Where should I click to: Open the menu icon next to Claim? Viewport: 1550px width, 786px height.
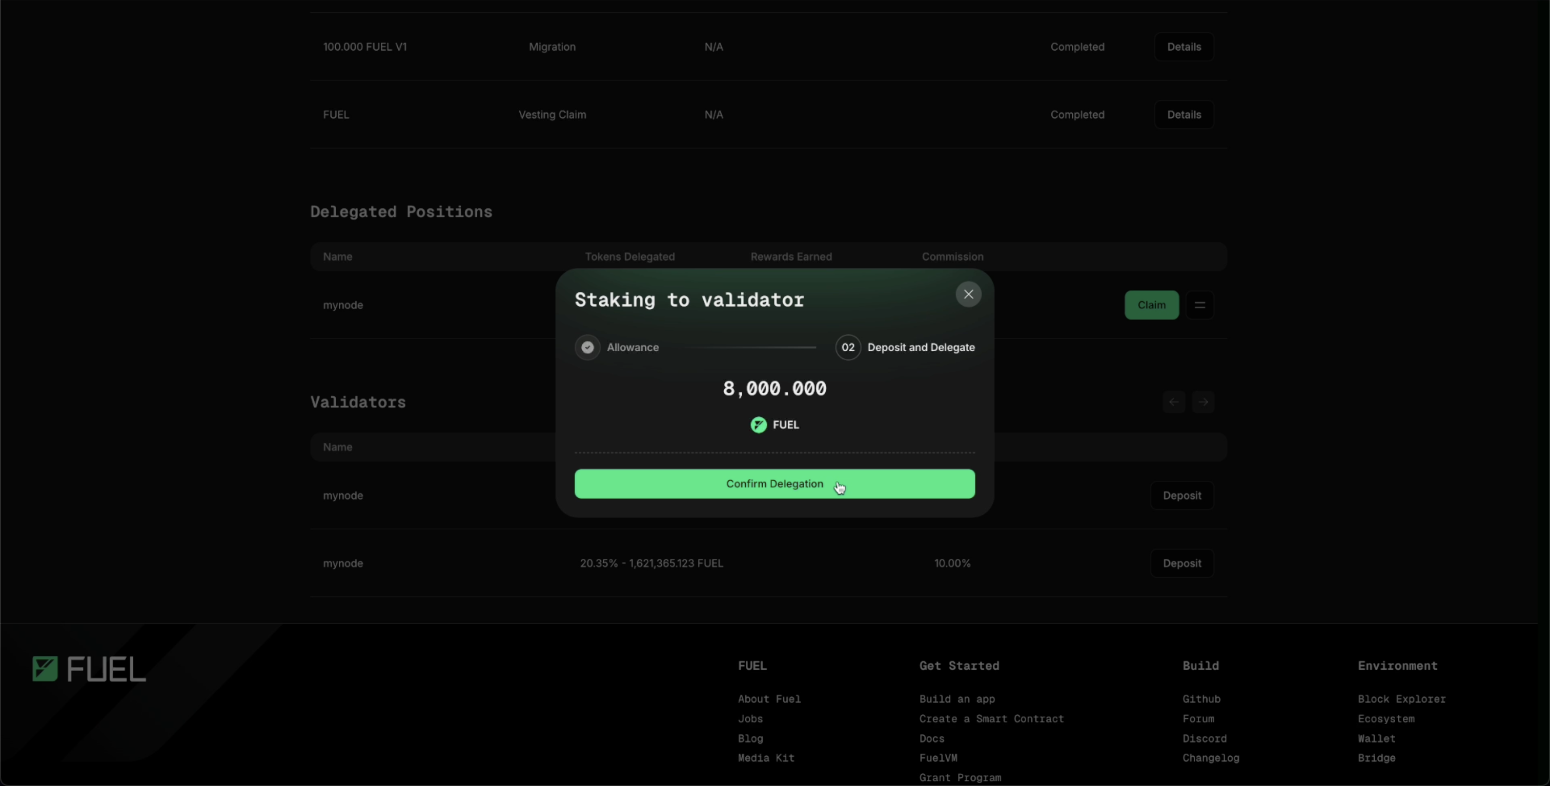click(x=1199, y=305)
